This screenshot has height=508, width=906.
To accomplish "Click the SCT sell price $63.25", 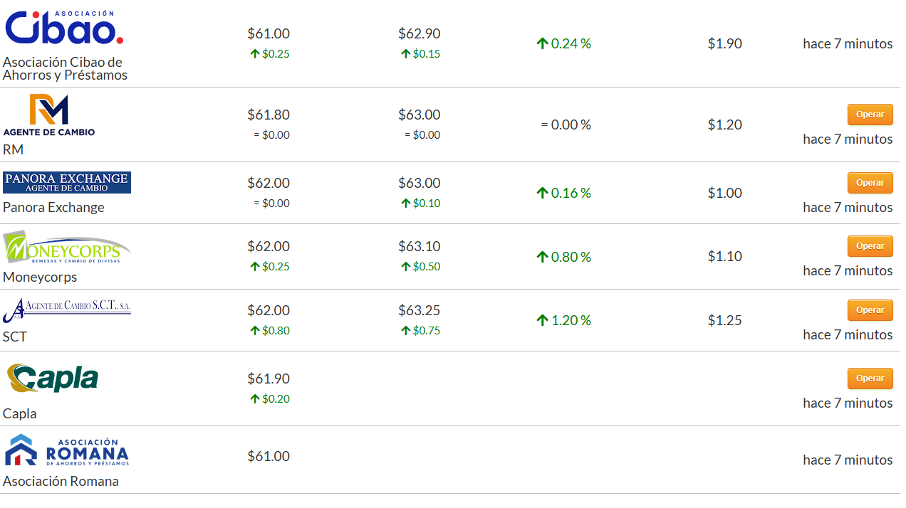I will 420,310.
